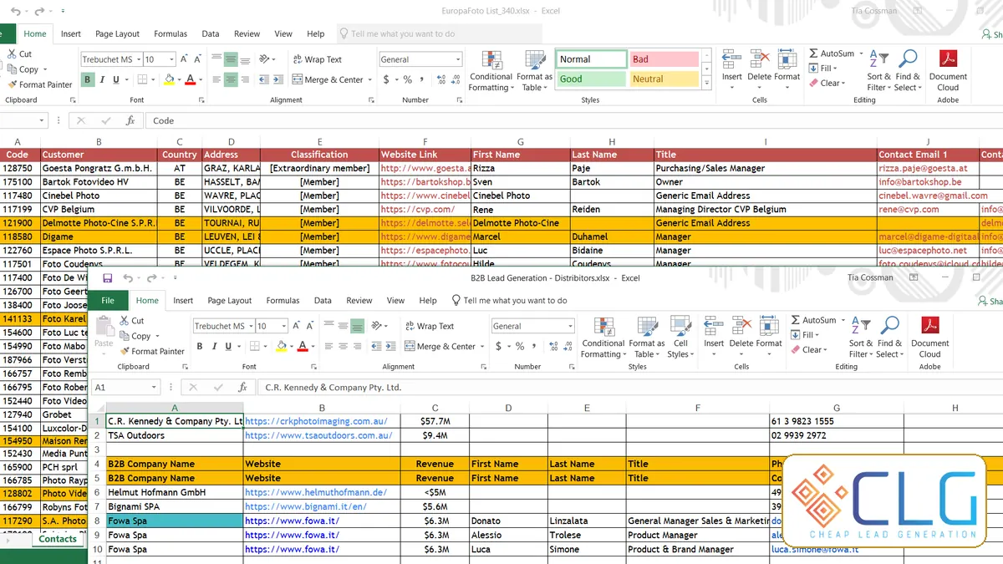Open the Review tab in EuropaFoto window
Viewport: 1003px width, 564px height.
247,34
